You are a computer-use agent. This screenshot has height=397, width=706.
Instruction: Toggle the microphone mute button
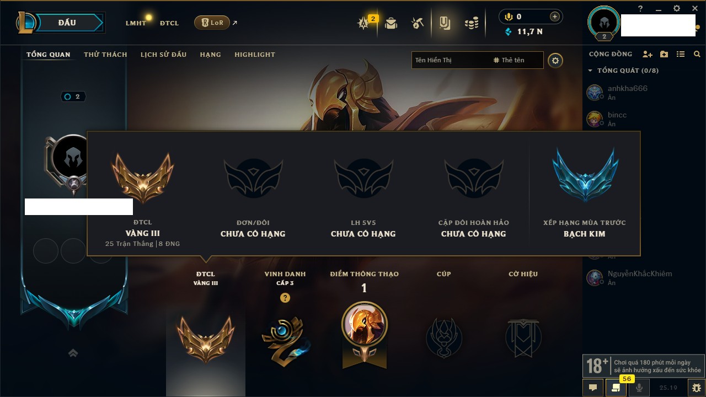(x=639, y=388)
